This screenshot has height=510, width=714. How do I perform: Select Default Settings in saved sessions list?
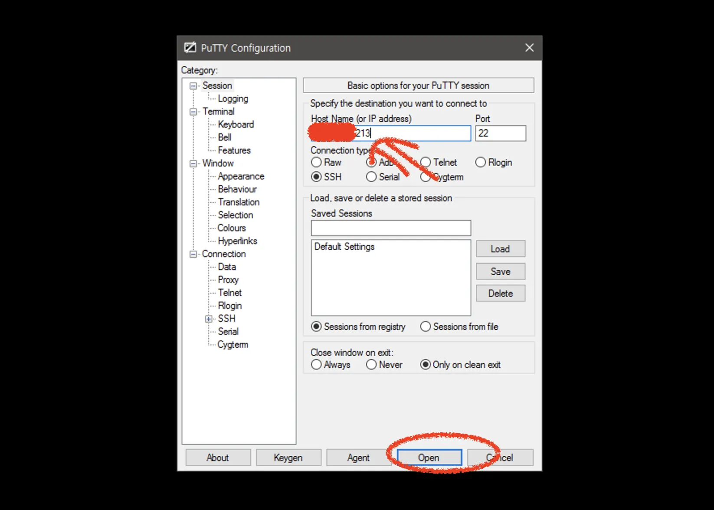point(344,247)
